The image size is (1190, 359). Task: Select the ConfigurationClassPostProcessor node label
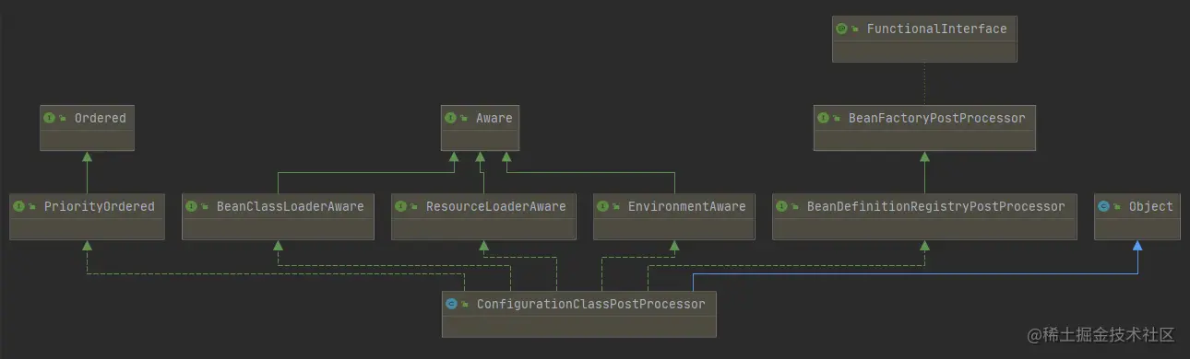[x=590, y=304]
